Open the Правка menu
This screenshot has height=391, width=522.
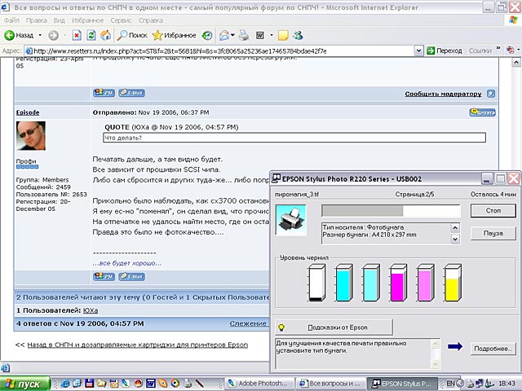pos(37,20)
